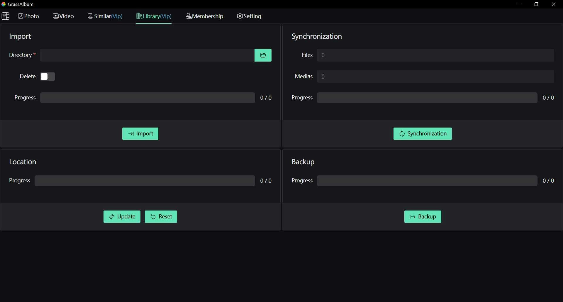Viewport: 563px width, 302px height.
Task: Click the GrassAlbum logo icon
Action: click(x=4, y=4)
